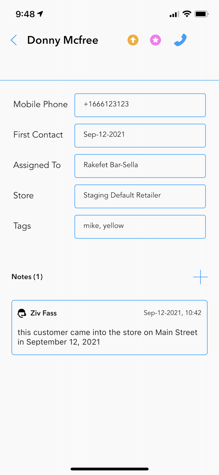Screen dimensions: 219x475
Task: Tap the location arrow beside the clock
Action: (40, 13)
